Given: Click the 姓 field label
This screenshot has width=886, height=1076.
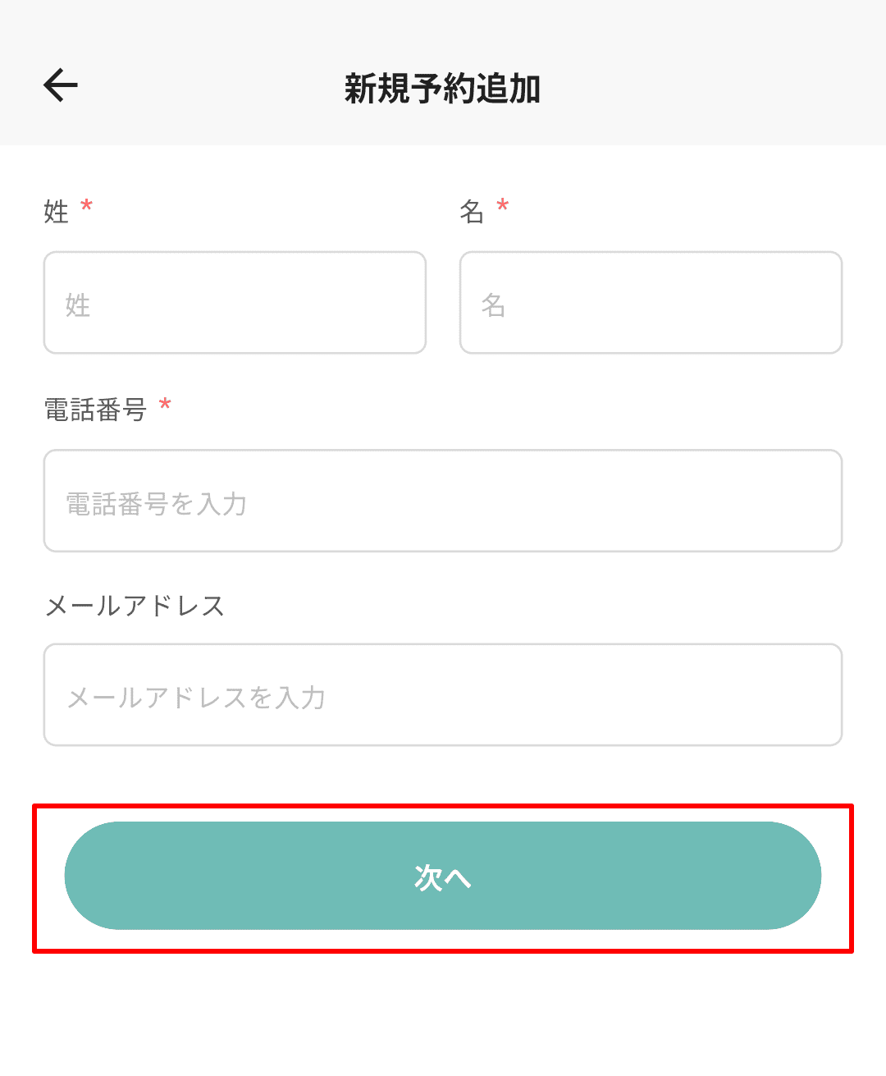Looking at the screenshot, I should (57, 212).
